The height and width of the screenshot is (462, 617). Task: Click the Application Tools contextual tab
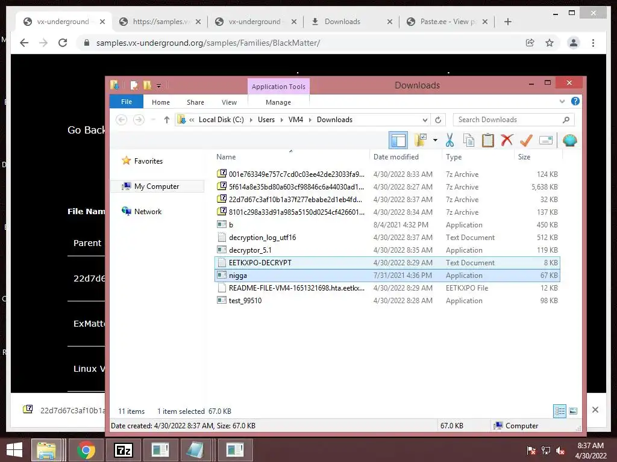coord(278,87)
